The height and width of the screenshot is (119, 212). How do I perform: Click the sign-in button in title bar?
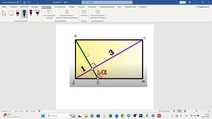[183, 2]
